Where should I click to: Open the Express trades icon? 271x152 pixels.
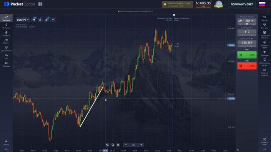pos(264,44)
